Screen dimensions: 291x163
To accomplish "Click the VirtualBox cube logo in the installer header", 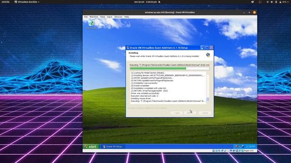I will pos(208,55).
